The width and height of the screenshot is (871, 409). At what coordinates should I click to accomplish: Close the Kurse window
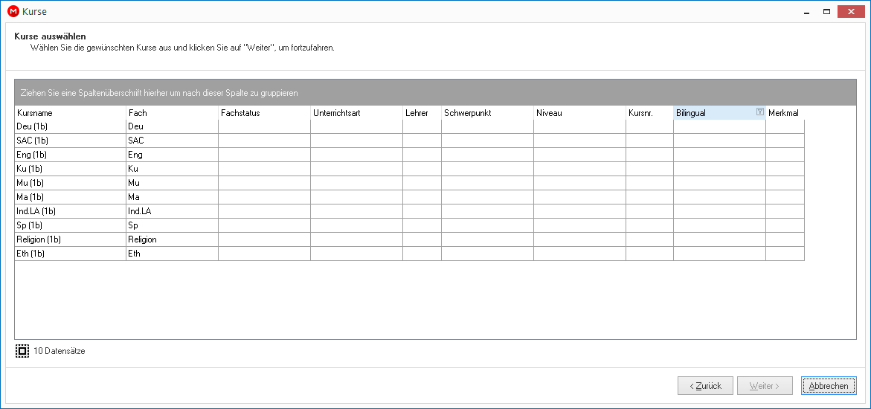pyautogui.click(x=852, y=11)
